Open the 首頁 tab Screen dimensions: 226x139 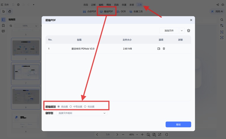coord(86,5)
